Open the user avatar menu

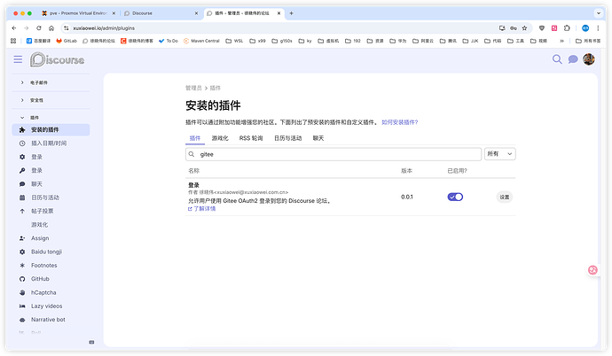[x=588, y=59]
